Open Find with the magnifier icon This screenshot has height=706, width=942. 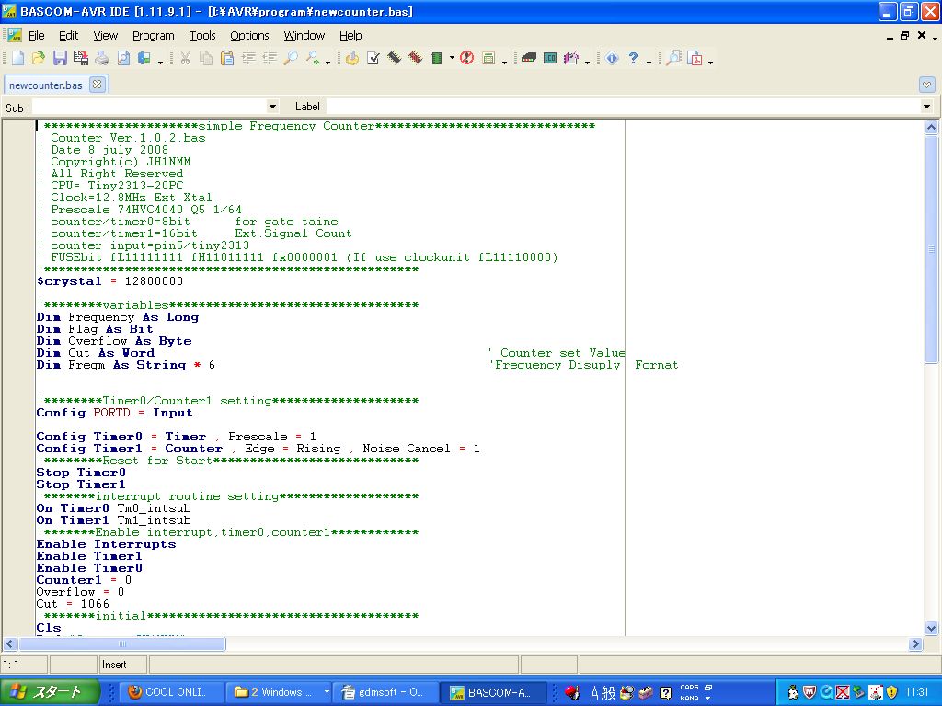291,58
